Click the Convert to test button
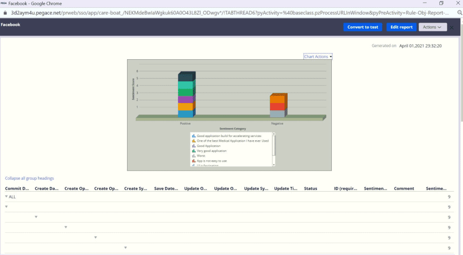 coord(363,27)
